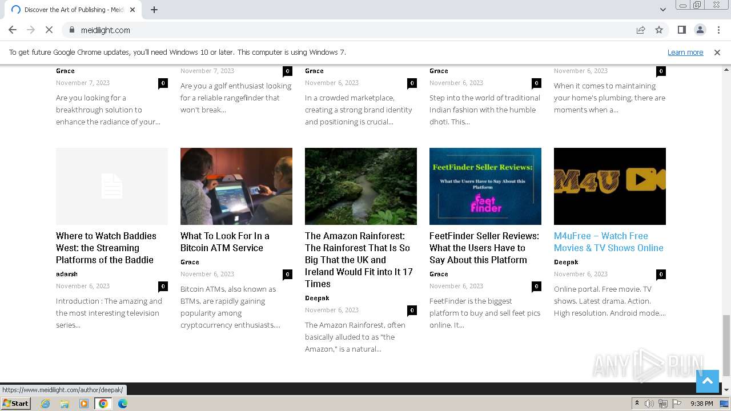This screenshot has width=731, height=411.
Task: Open the Amazon Rainforest article image
Action: coord(361,186)
